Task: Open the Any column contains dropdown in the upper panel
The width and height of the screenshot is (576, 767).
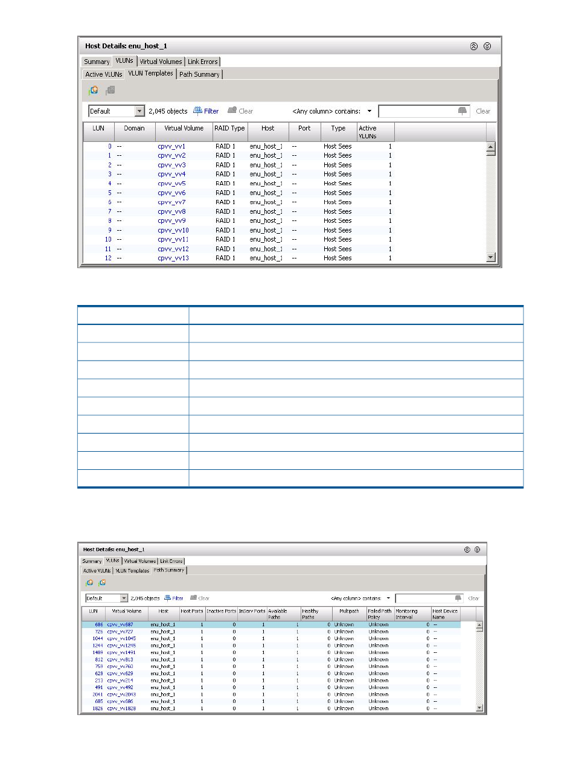Action: pos(370,111)
